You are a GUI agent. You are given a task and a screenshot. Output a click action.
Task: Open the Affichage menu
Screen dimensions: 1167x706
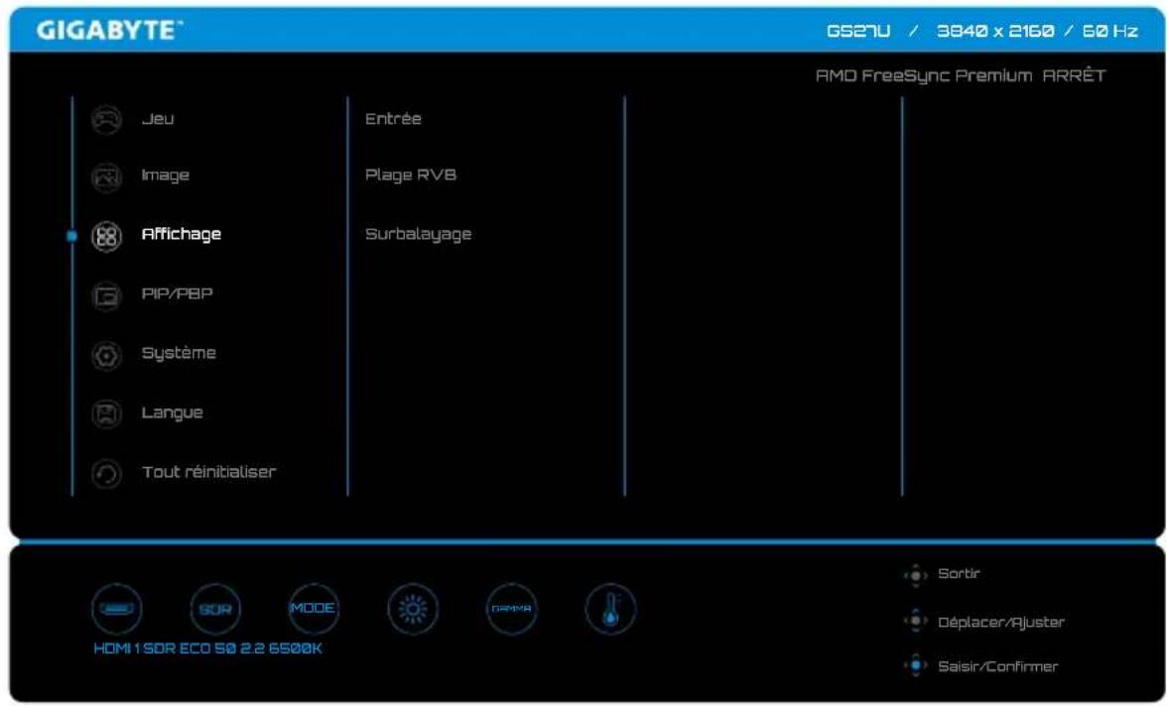(x=182, y=234)
